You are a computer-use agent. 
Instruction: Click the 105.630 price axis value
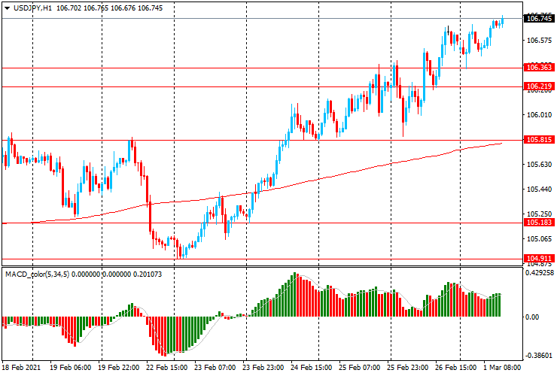pos(539,165)
